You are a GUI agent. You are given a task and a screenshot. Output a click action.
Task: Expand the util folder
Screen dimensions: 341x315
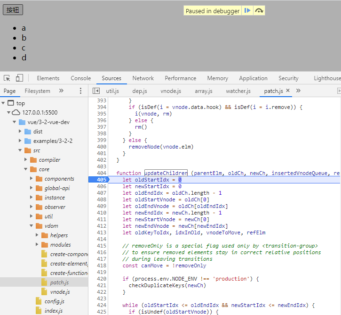point(32,216)
